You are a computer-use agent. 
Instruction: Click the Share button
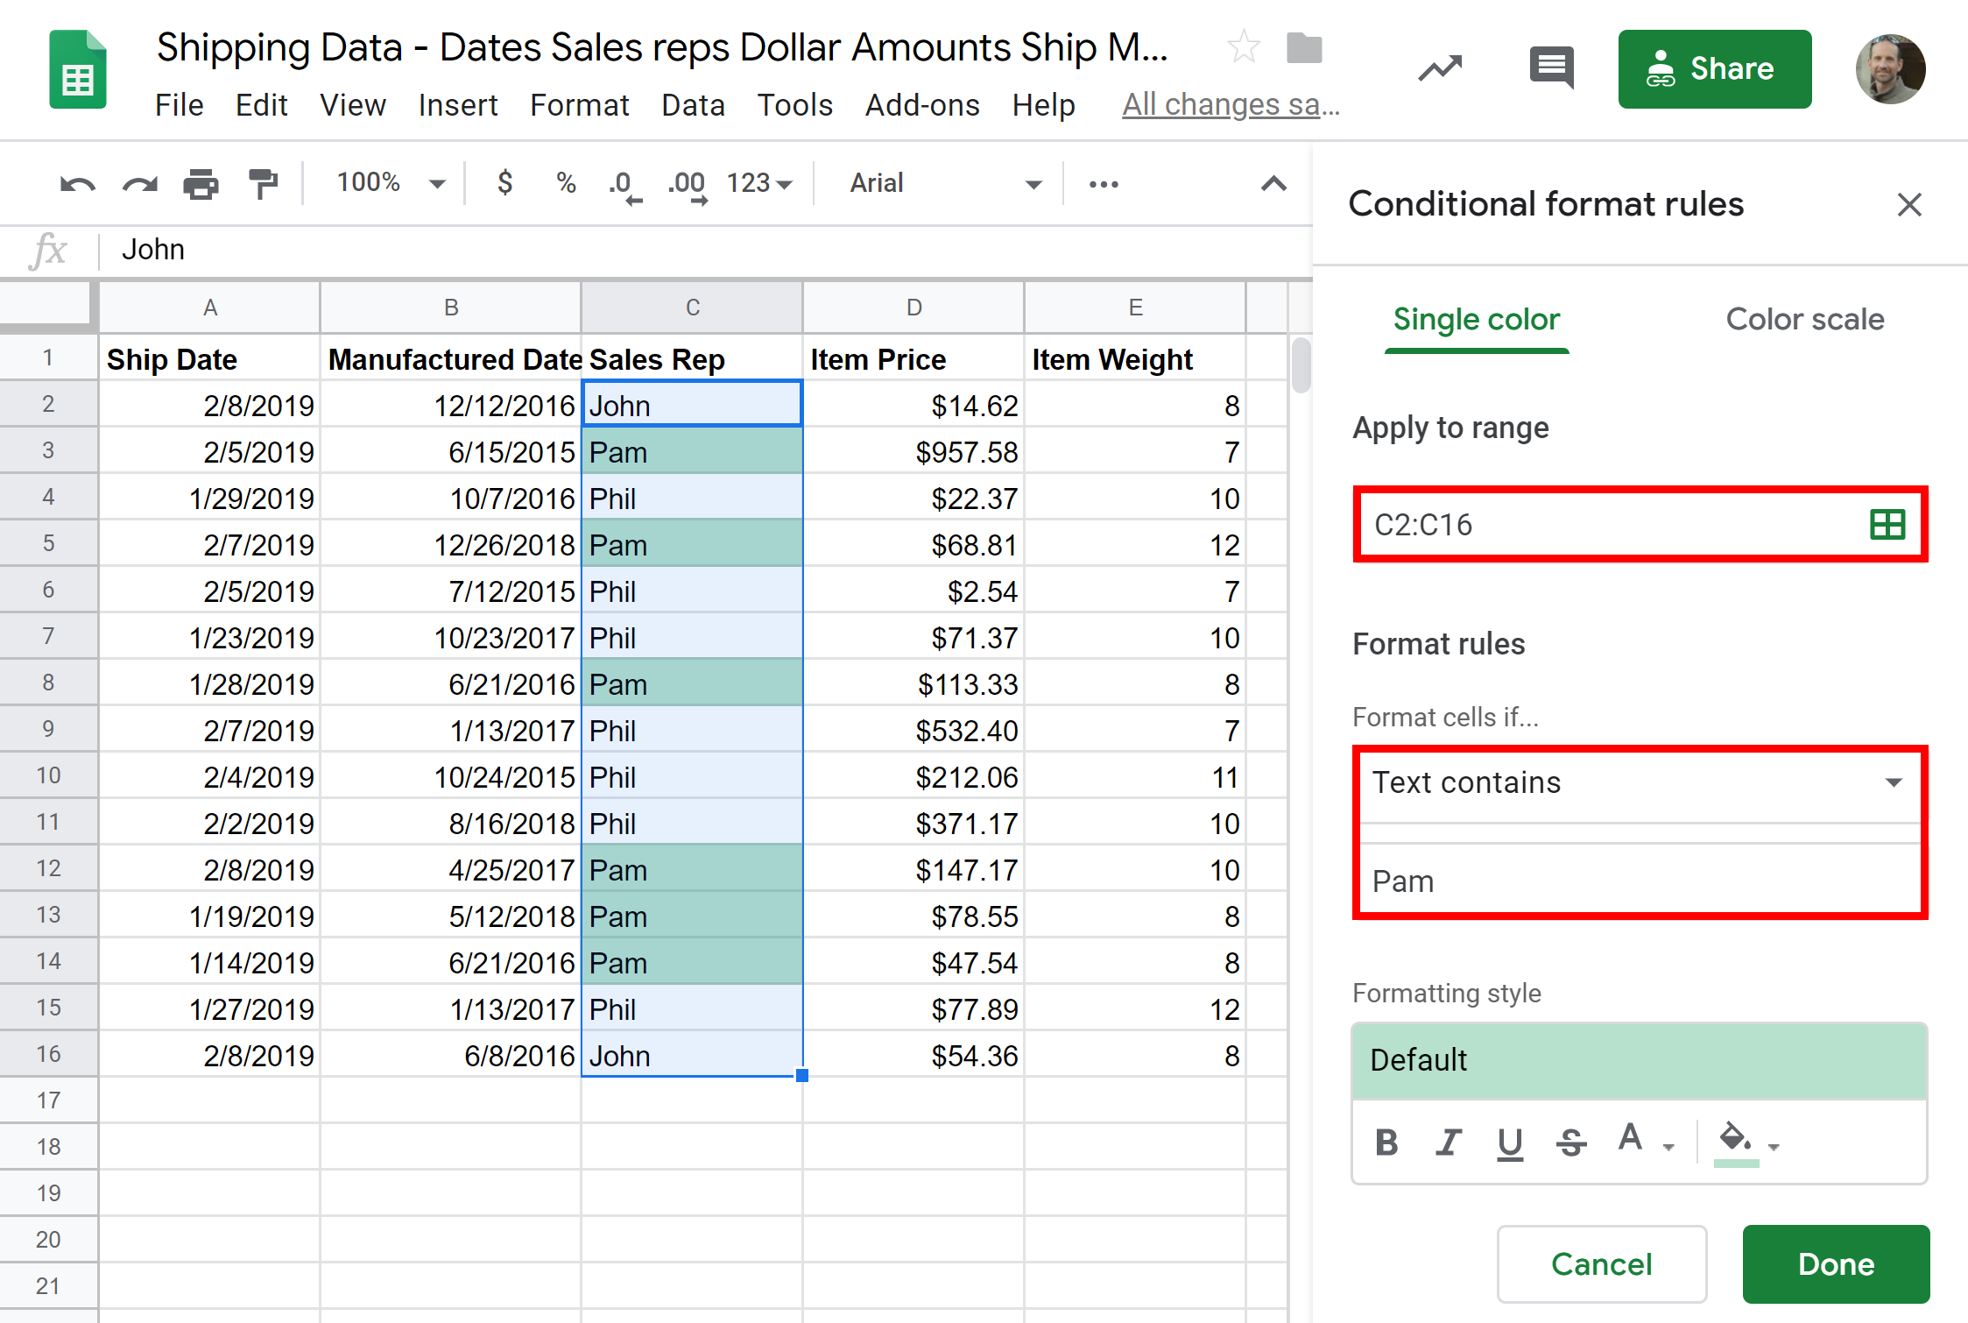pos(1714,69)
